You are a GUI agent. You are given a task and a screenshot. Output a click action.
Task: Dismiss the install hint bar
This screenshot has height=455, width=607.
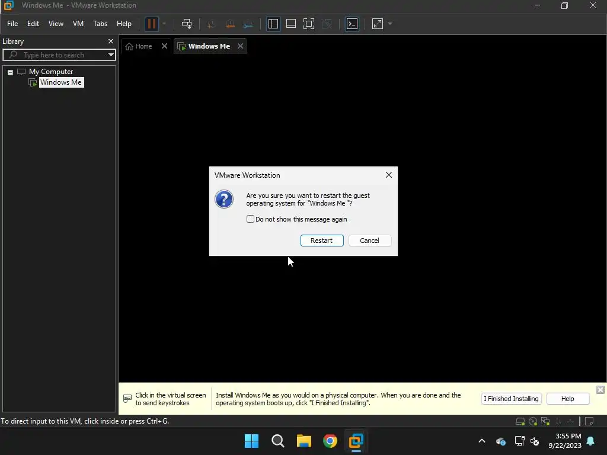tap(600, 390)
